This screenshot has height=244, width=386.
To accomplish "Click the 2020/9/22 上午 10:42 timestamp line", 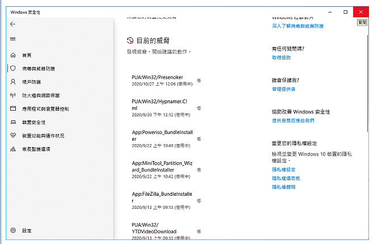I will [161, 176].
